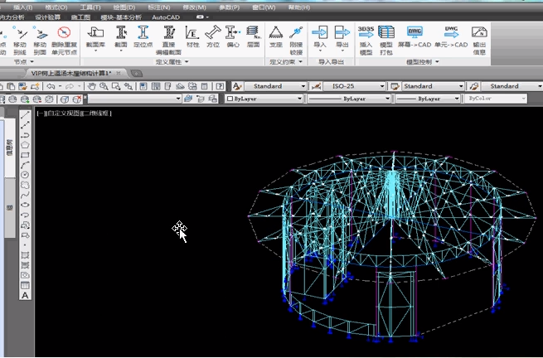Viewport: 543px width, 358px height.
Task: Click 插入模型 3D3S insert model
Action: [366, 40]
